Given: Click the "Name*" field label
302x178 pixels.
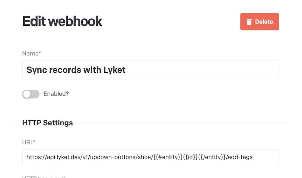Looking at the screenshot, I should 31,53.
